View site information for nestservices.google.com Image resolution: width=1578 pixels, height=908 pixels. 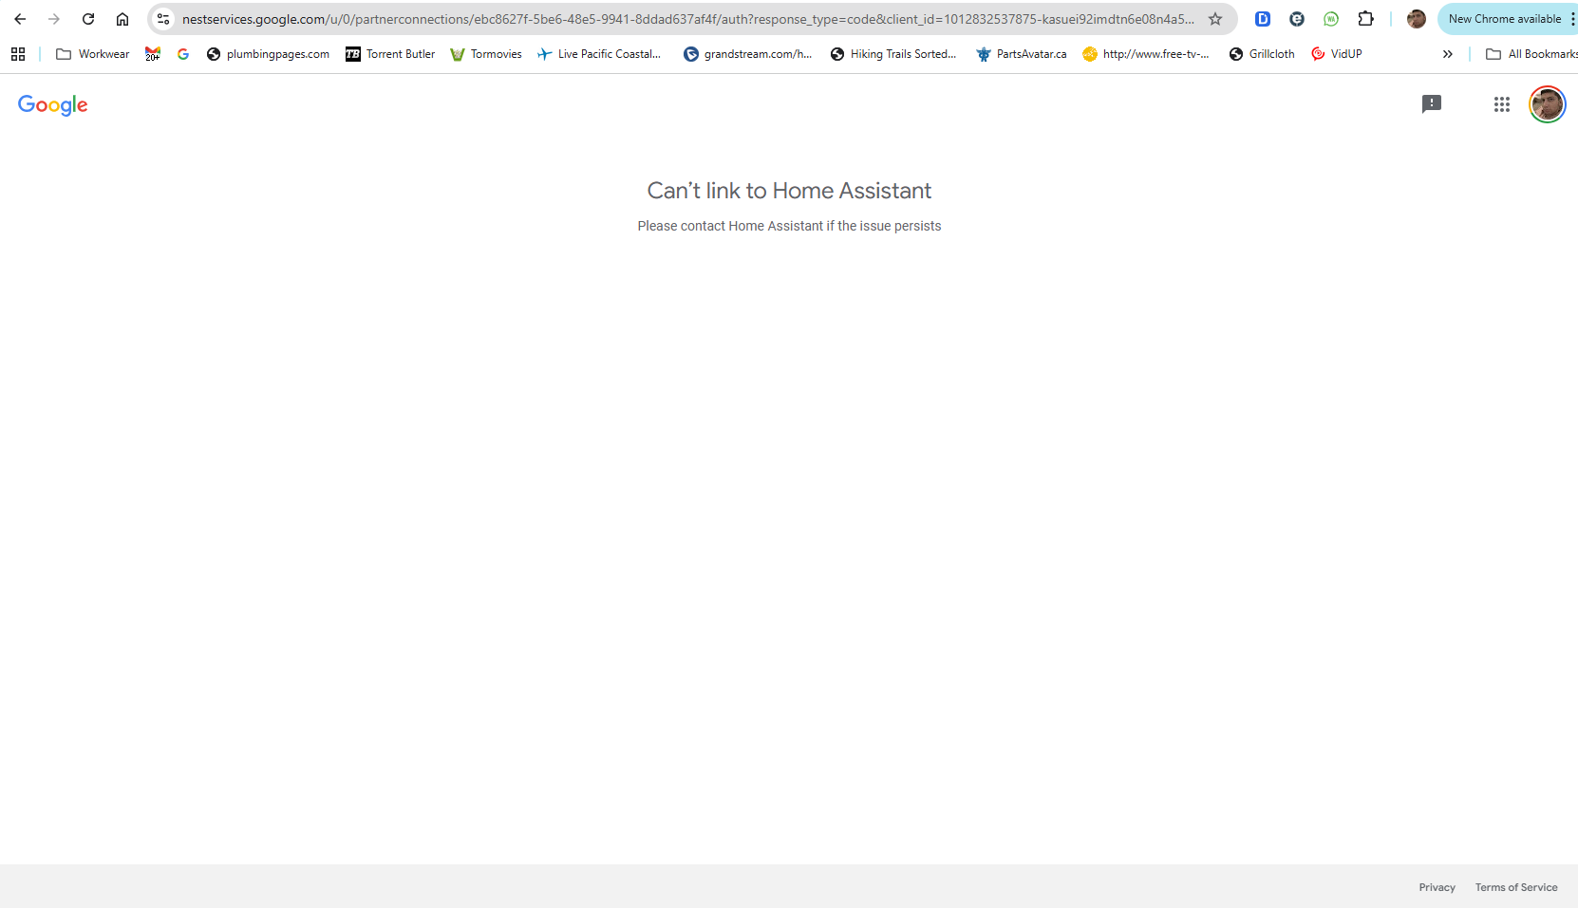point(163,19)
